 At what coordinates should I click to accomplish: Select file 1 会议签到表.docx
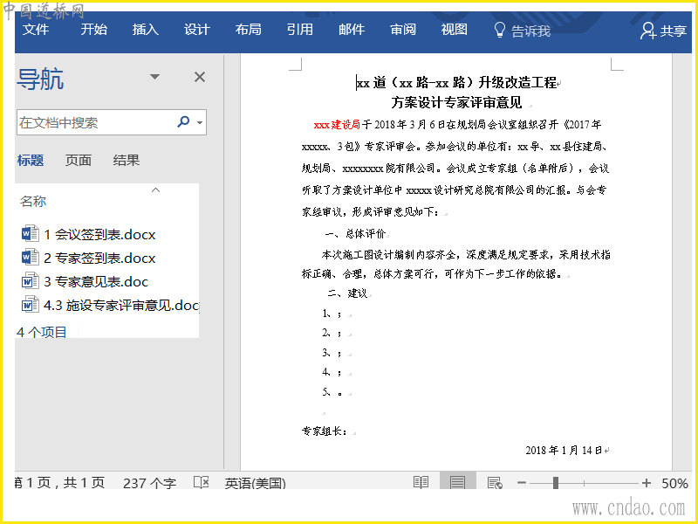(x=89, y=234)
